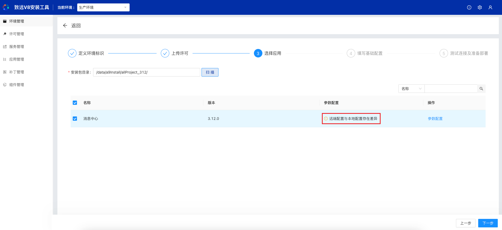
Task: Click the 安装包目录 path input field
Action: click(x=147, y=72)
